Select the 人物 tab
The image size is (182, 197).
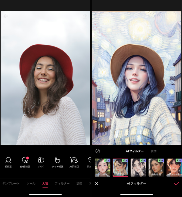pyautogui.click(x=45, y=183)
